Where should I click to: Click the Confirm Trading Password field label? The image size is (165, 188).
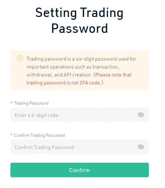coord(39,135)
